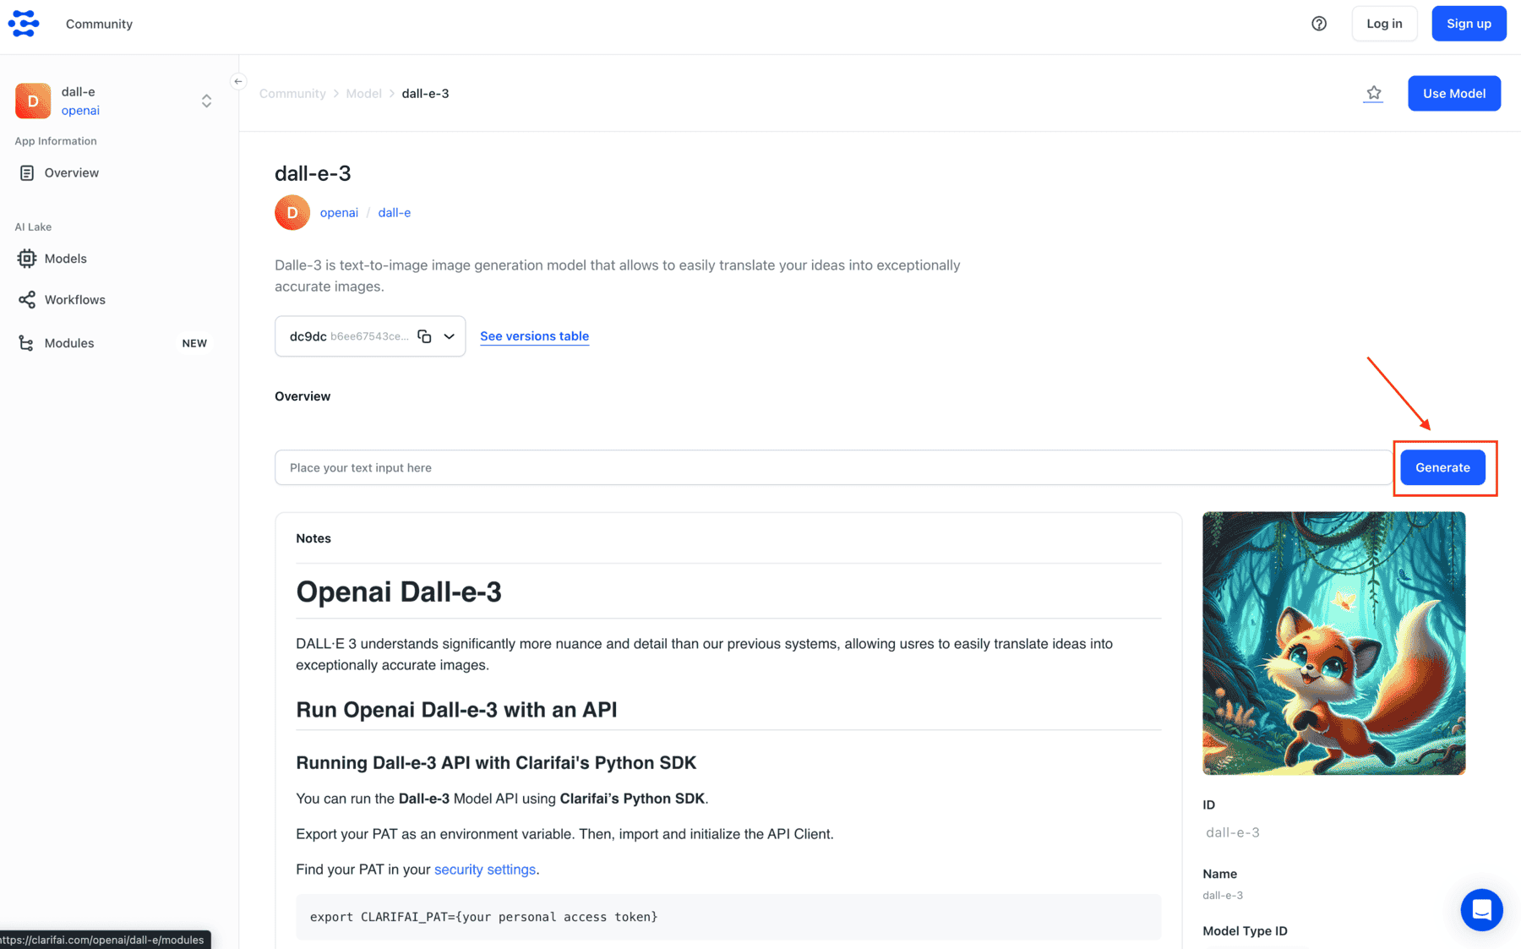Viewport: 1521px width, 949px height.
Task: Click the Workflows share icon in sidebar
Action: pyautogui.click(x=27, y=300)
